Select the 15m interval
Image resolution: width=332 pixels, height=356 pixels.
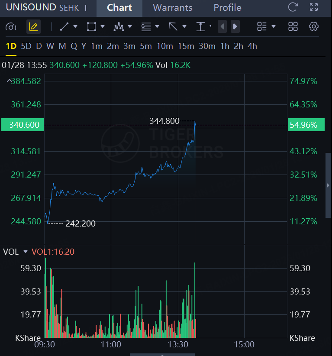click(186, 46)
